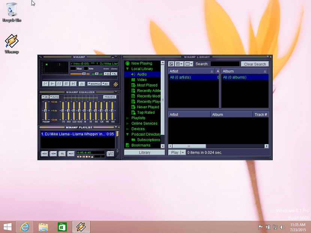This screenshot has width=311, height=233.
Task: Open the Play button dropdown arrow
Action: click(183, 152)
